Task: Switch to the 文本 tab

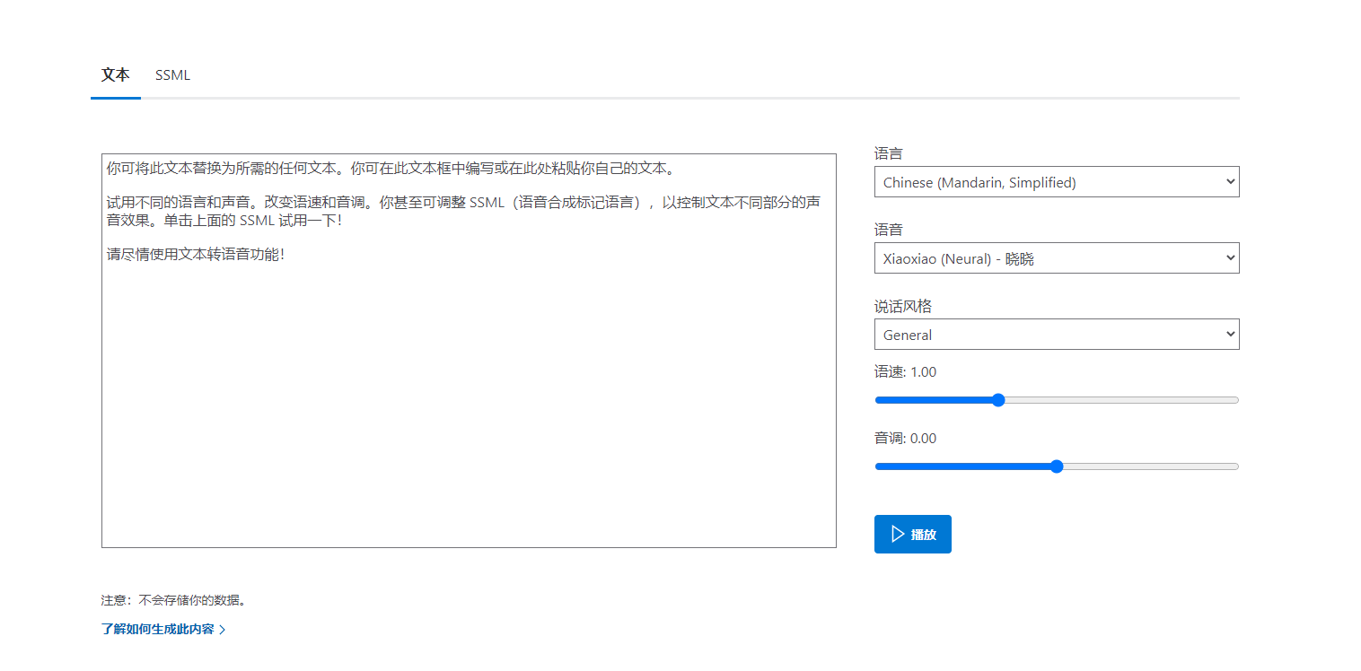Action: pyautogui.click(x=116, y=75)
